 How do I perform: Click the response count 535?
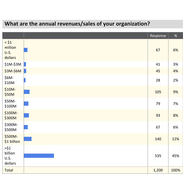coord(158,156)
